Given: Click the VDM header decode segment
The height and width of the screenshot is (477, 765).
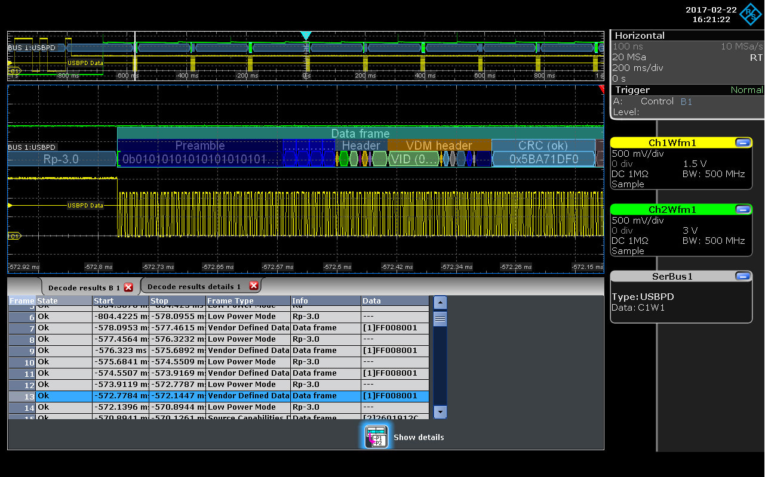Looking at the screenshot, I should click(x=439, y=145).
